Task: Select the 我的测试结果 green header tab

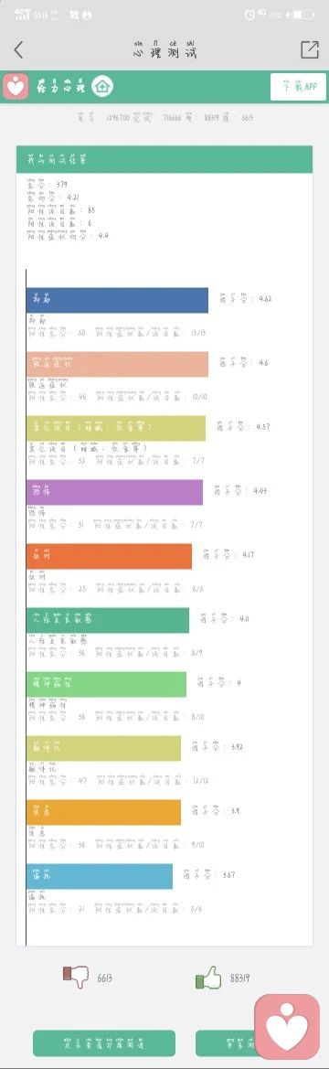Action: pos(164,159)
